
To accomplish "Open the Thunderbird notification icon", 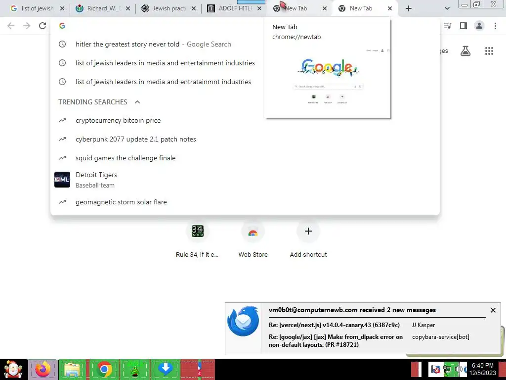I will coord(243,321).
